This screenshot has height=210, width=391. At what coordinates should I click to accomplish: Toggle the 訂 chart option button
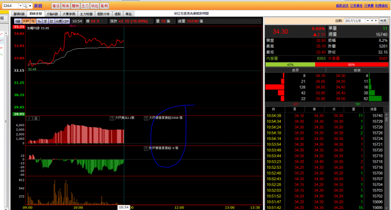(x=52, y=21)
